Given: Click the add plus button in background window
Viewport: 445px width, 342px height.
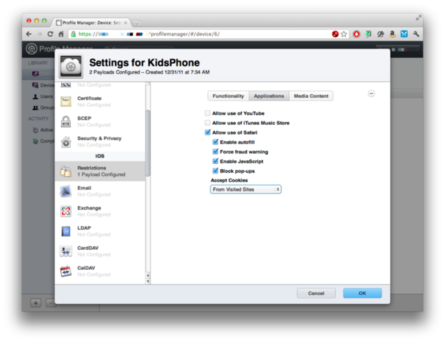Looking at the screenshot, I should pos(35,303).
